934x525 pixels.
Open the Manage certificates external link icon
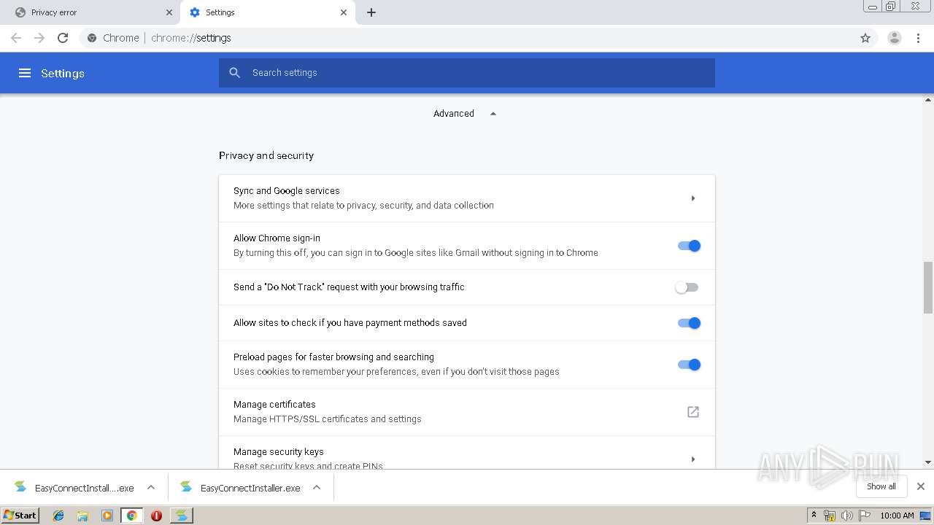coord(693,412)
